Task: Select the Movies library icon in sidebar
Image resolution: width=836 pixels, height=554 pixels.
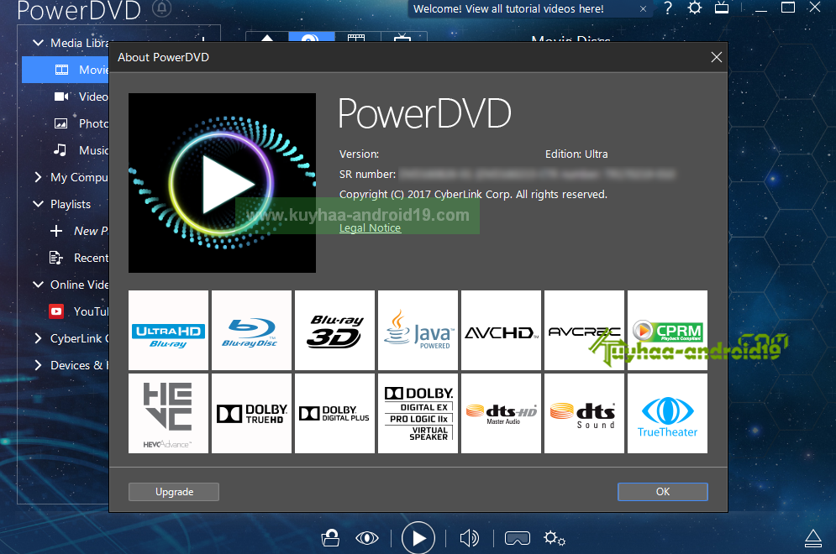Action: (62, 70)
